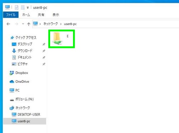
Task: Select user8-pc in the navigation tree
Action: [x=25, y=121]
